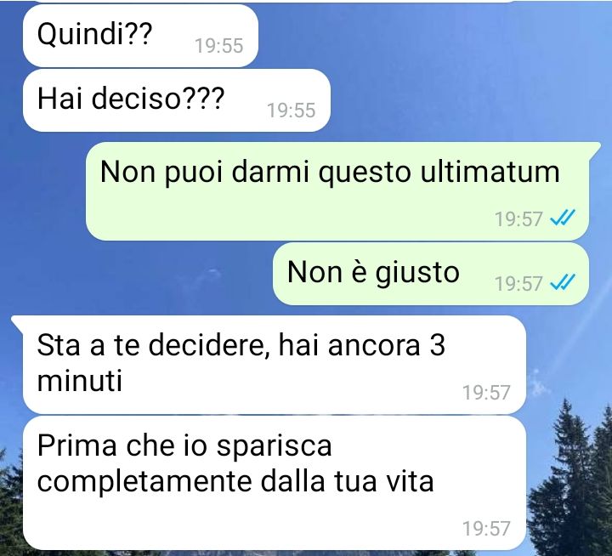
Task: Tap the 19:57 timestamp on the last message
Action: [486, 528]
